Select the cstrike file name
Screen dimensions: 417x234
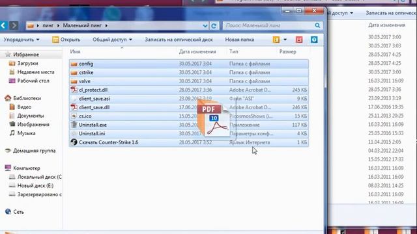tap(86, 73)
